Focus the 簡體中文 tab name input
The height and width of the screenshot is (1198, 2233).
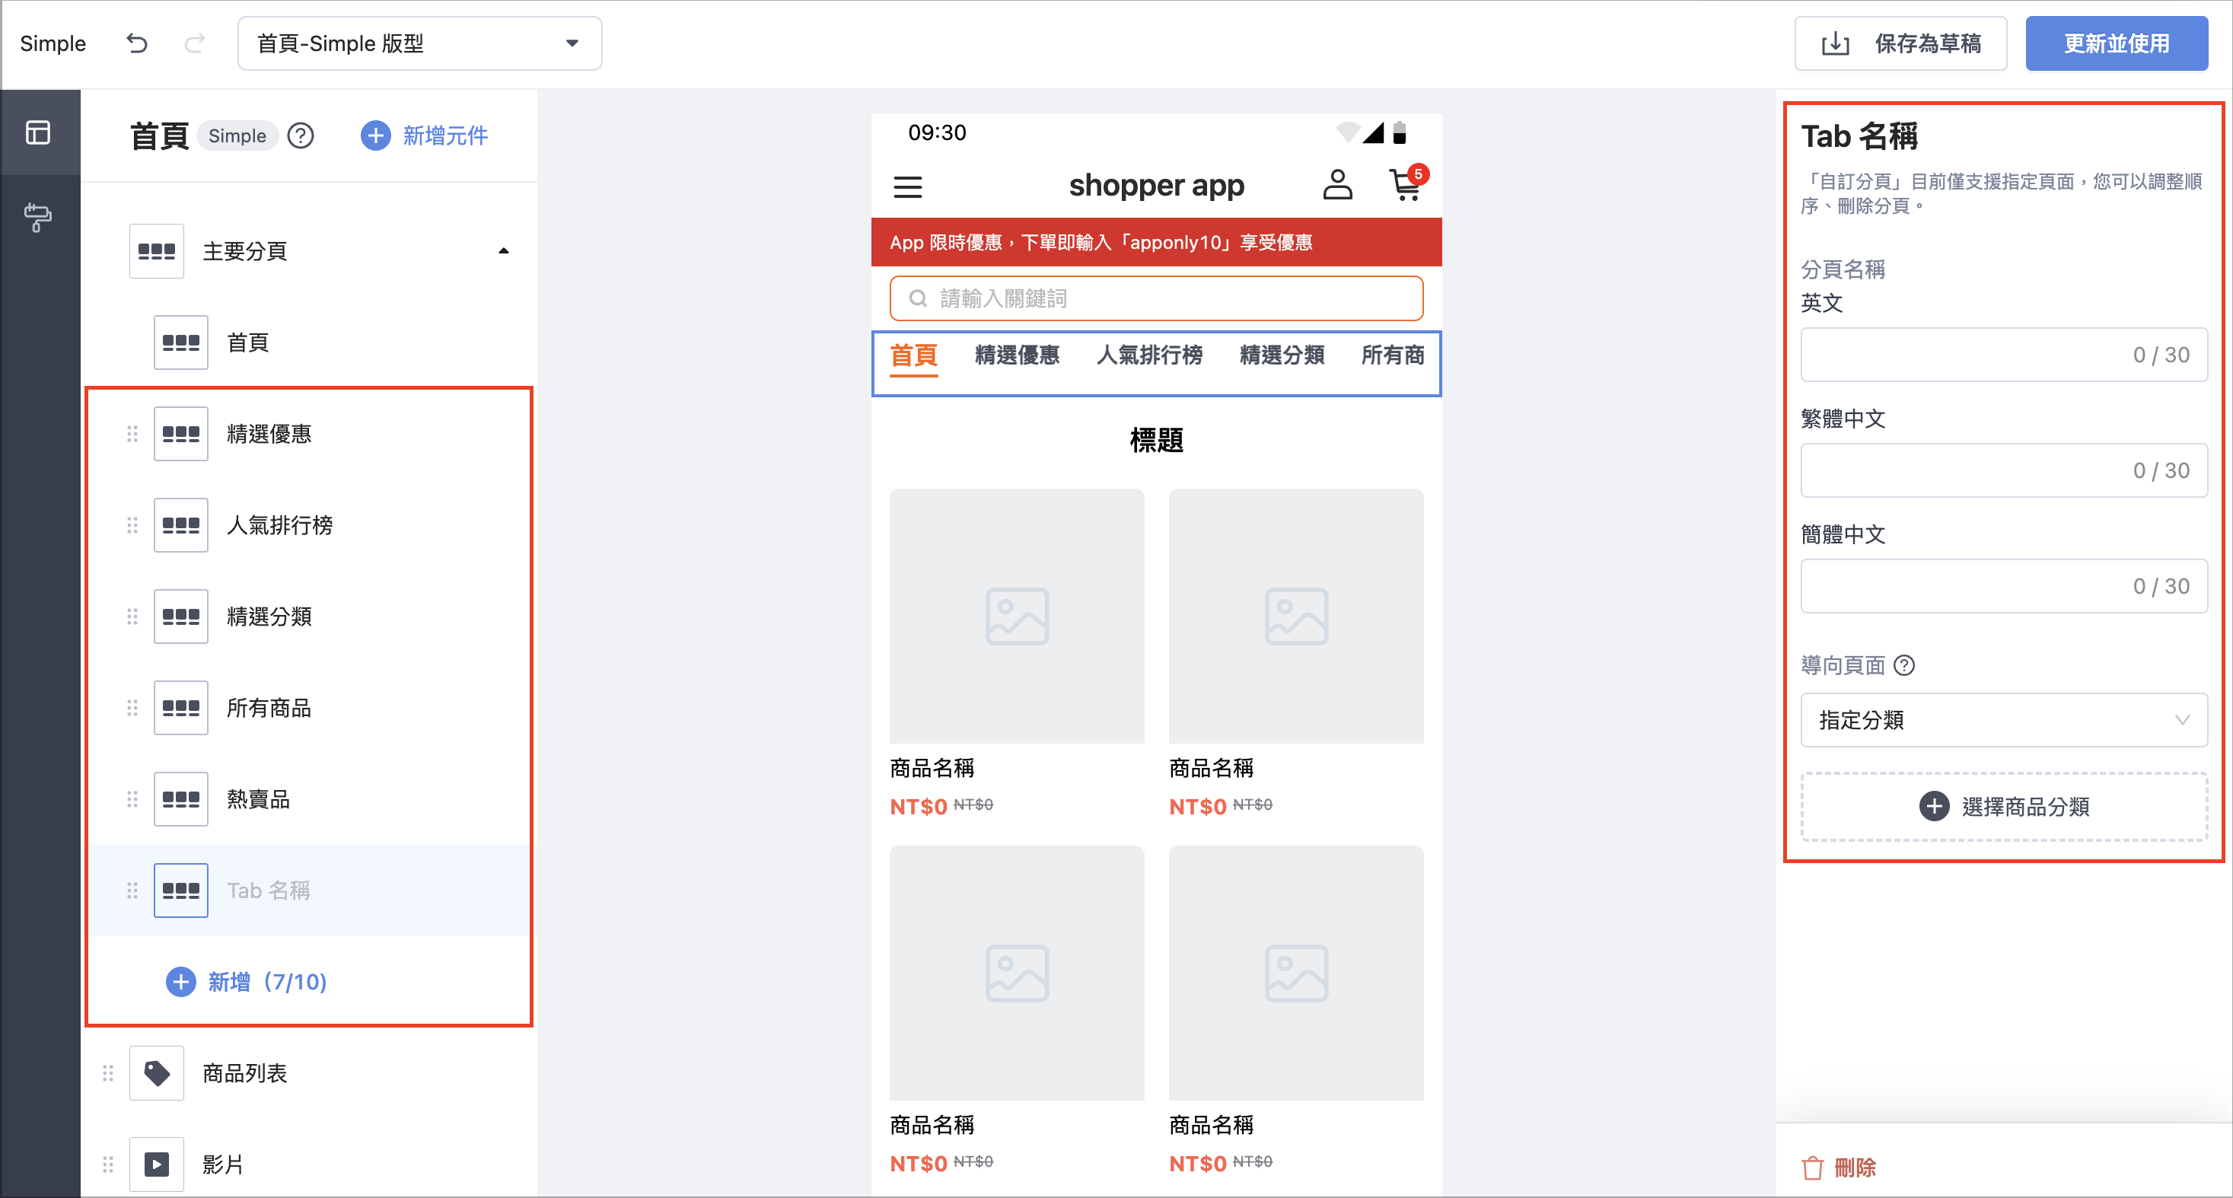tap(2004, 586)
